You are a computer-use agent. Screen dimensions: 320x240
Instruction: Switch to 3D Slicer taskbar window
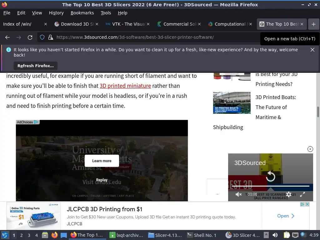tap(243, 235)
